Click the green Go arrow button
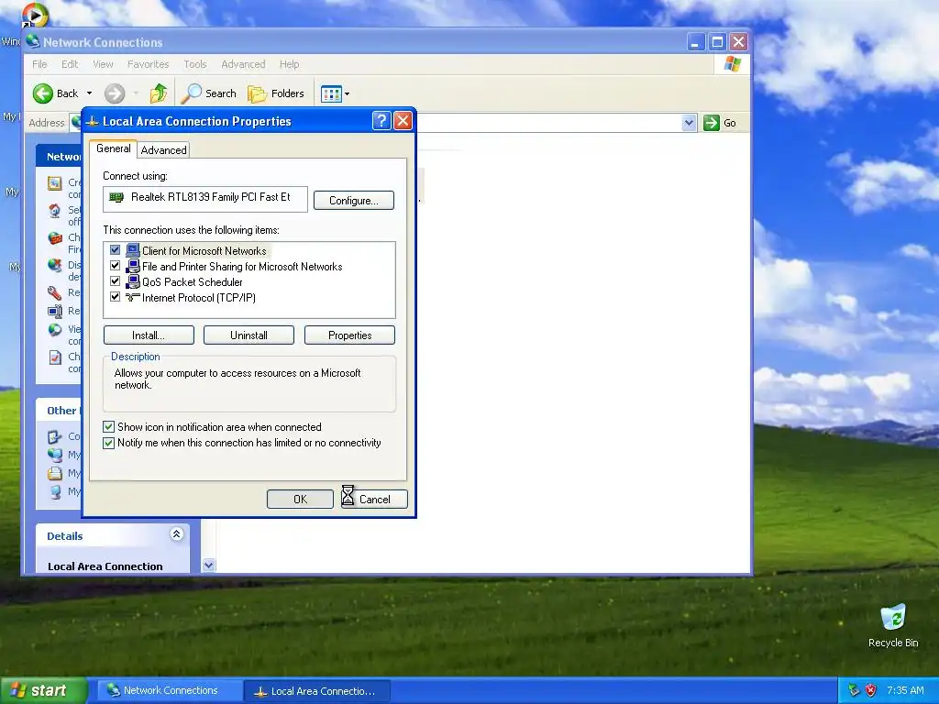 click(712, 123)
